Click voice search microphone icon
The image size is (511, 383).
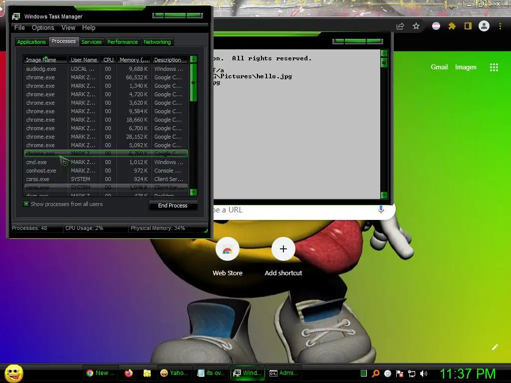coord(381,209)
